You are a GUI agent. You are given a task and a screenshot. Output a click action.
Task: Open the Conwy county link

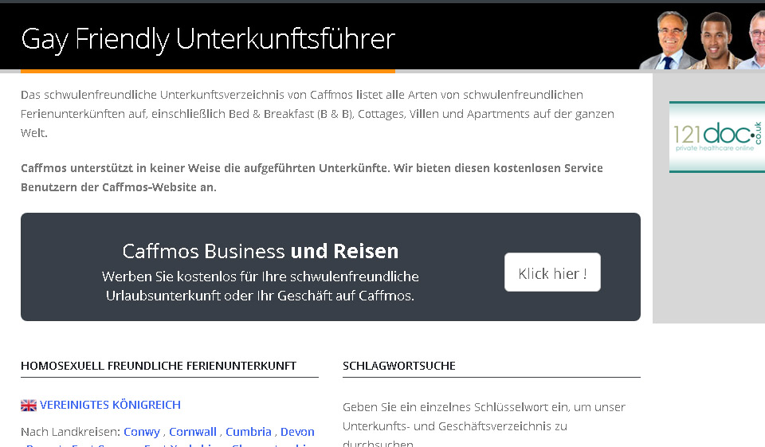141,432
